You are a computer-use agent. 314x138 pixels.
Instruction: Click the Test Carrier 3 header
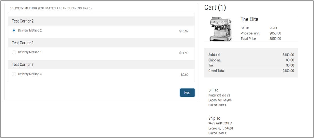click(23, 65)
